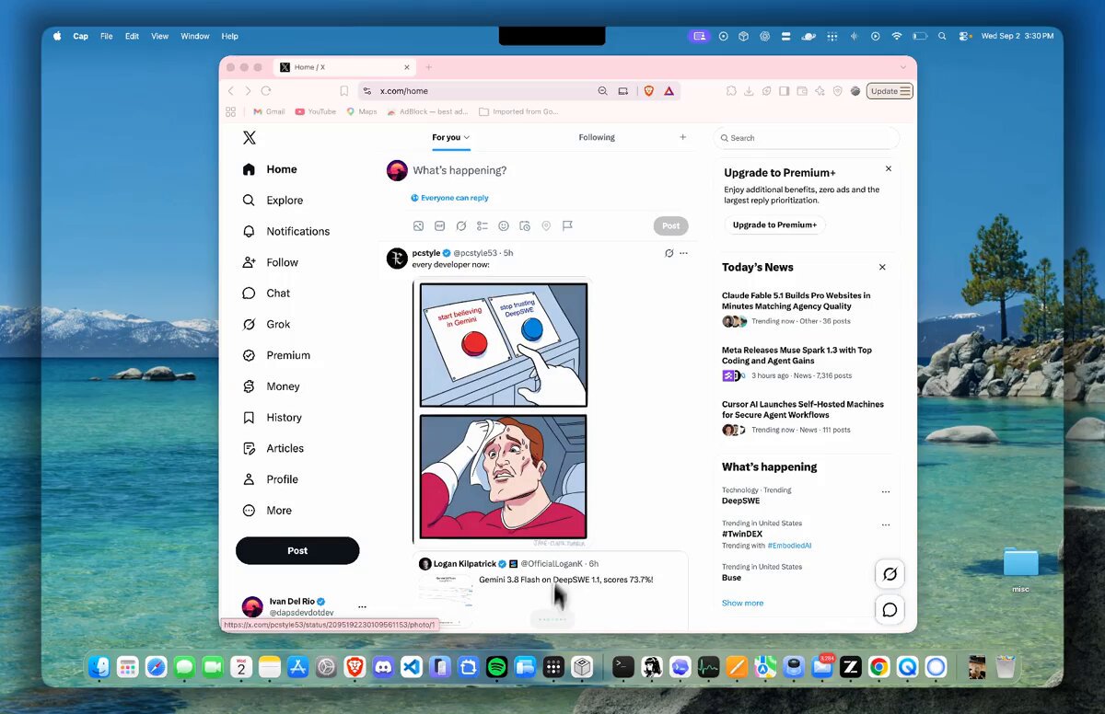This screenshot has width=1105, height=714.
Task: Open the emoji picker in composer
Action: [x=504, y=225]
